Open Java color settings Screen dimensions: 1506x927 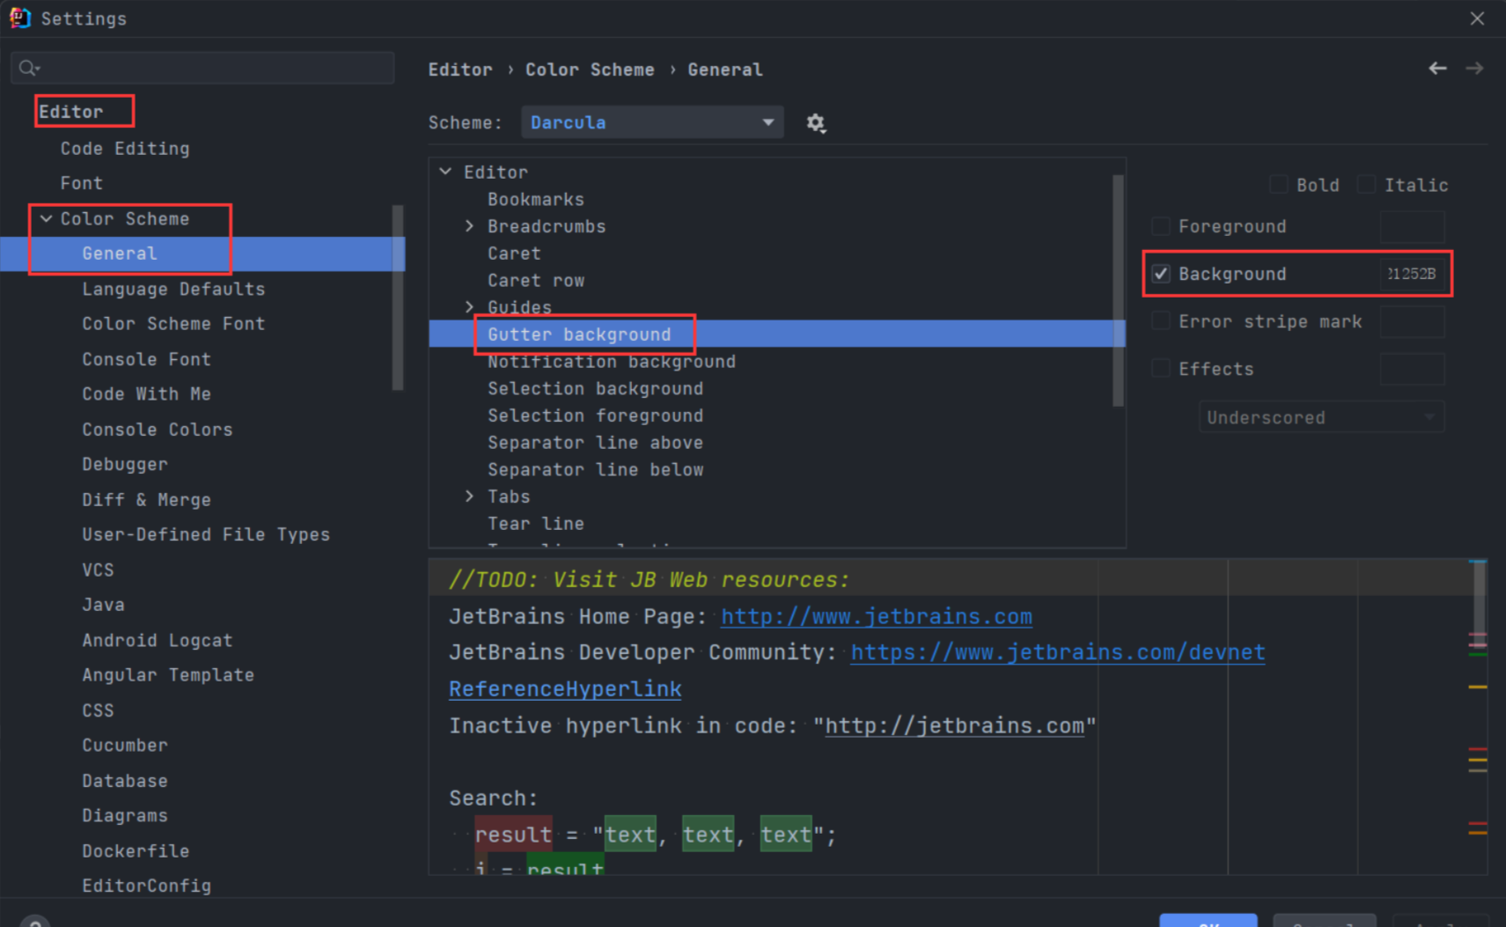103,605
